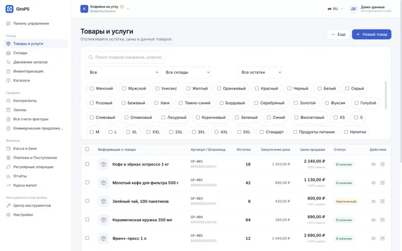Click the filter tags vertical scrollbar

386,95
